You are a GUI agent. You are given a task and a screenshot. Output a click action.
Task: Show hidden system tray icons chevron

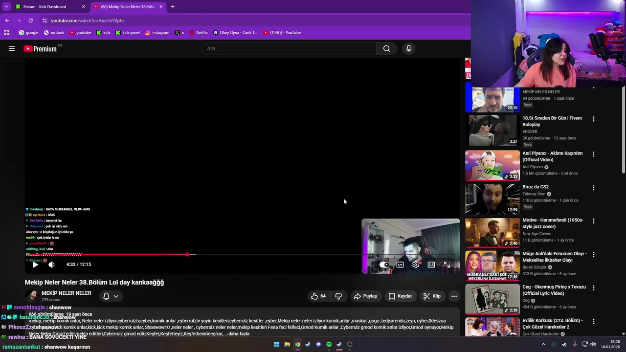(543, 344)
